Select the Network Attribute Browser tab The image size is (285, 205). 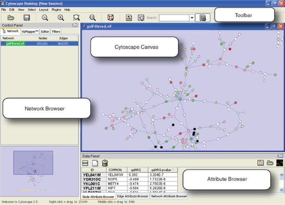169,196
